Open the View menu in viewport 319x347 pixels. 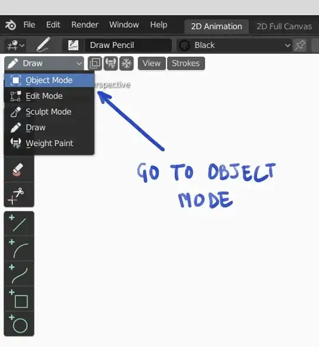(152, 63)
